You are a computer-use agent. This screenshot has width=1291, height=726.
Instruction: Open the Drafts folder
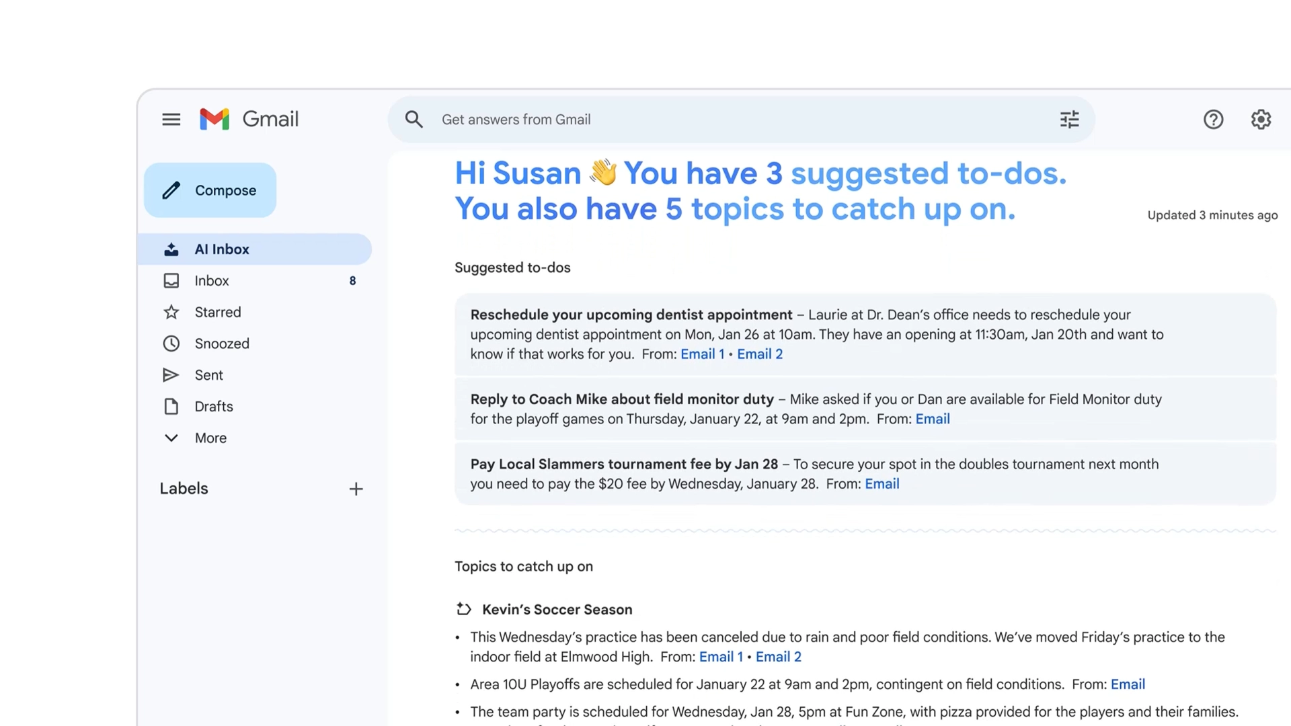[x=213, y=407]
